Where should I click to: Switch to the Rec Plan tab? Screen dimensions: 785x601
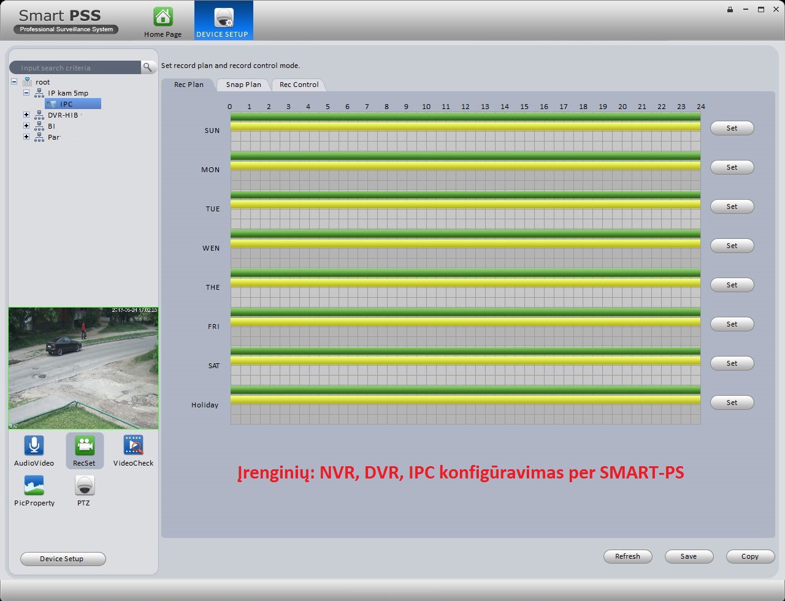point(189,85)
